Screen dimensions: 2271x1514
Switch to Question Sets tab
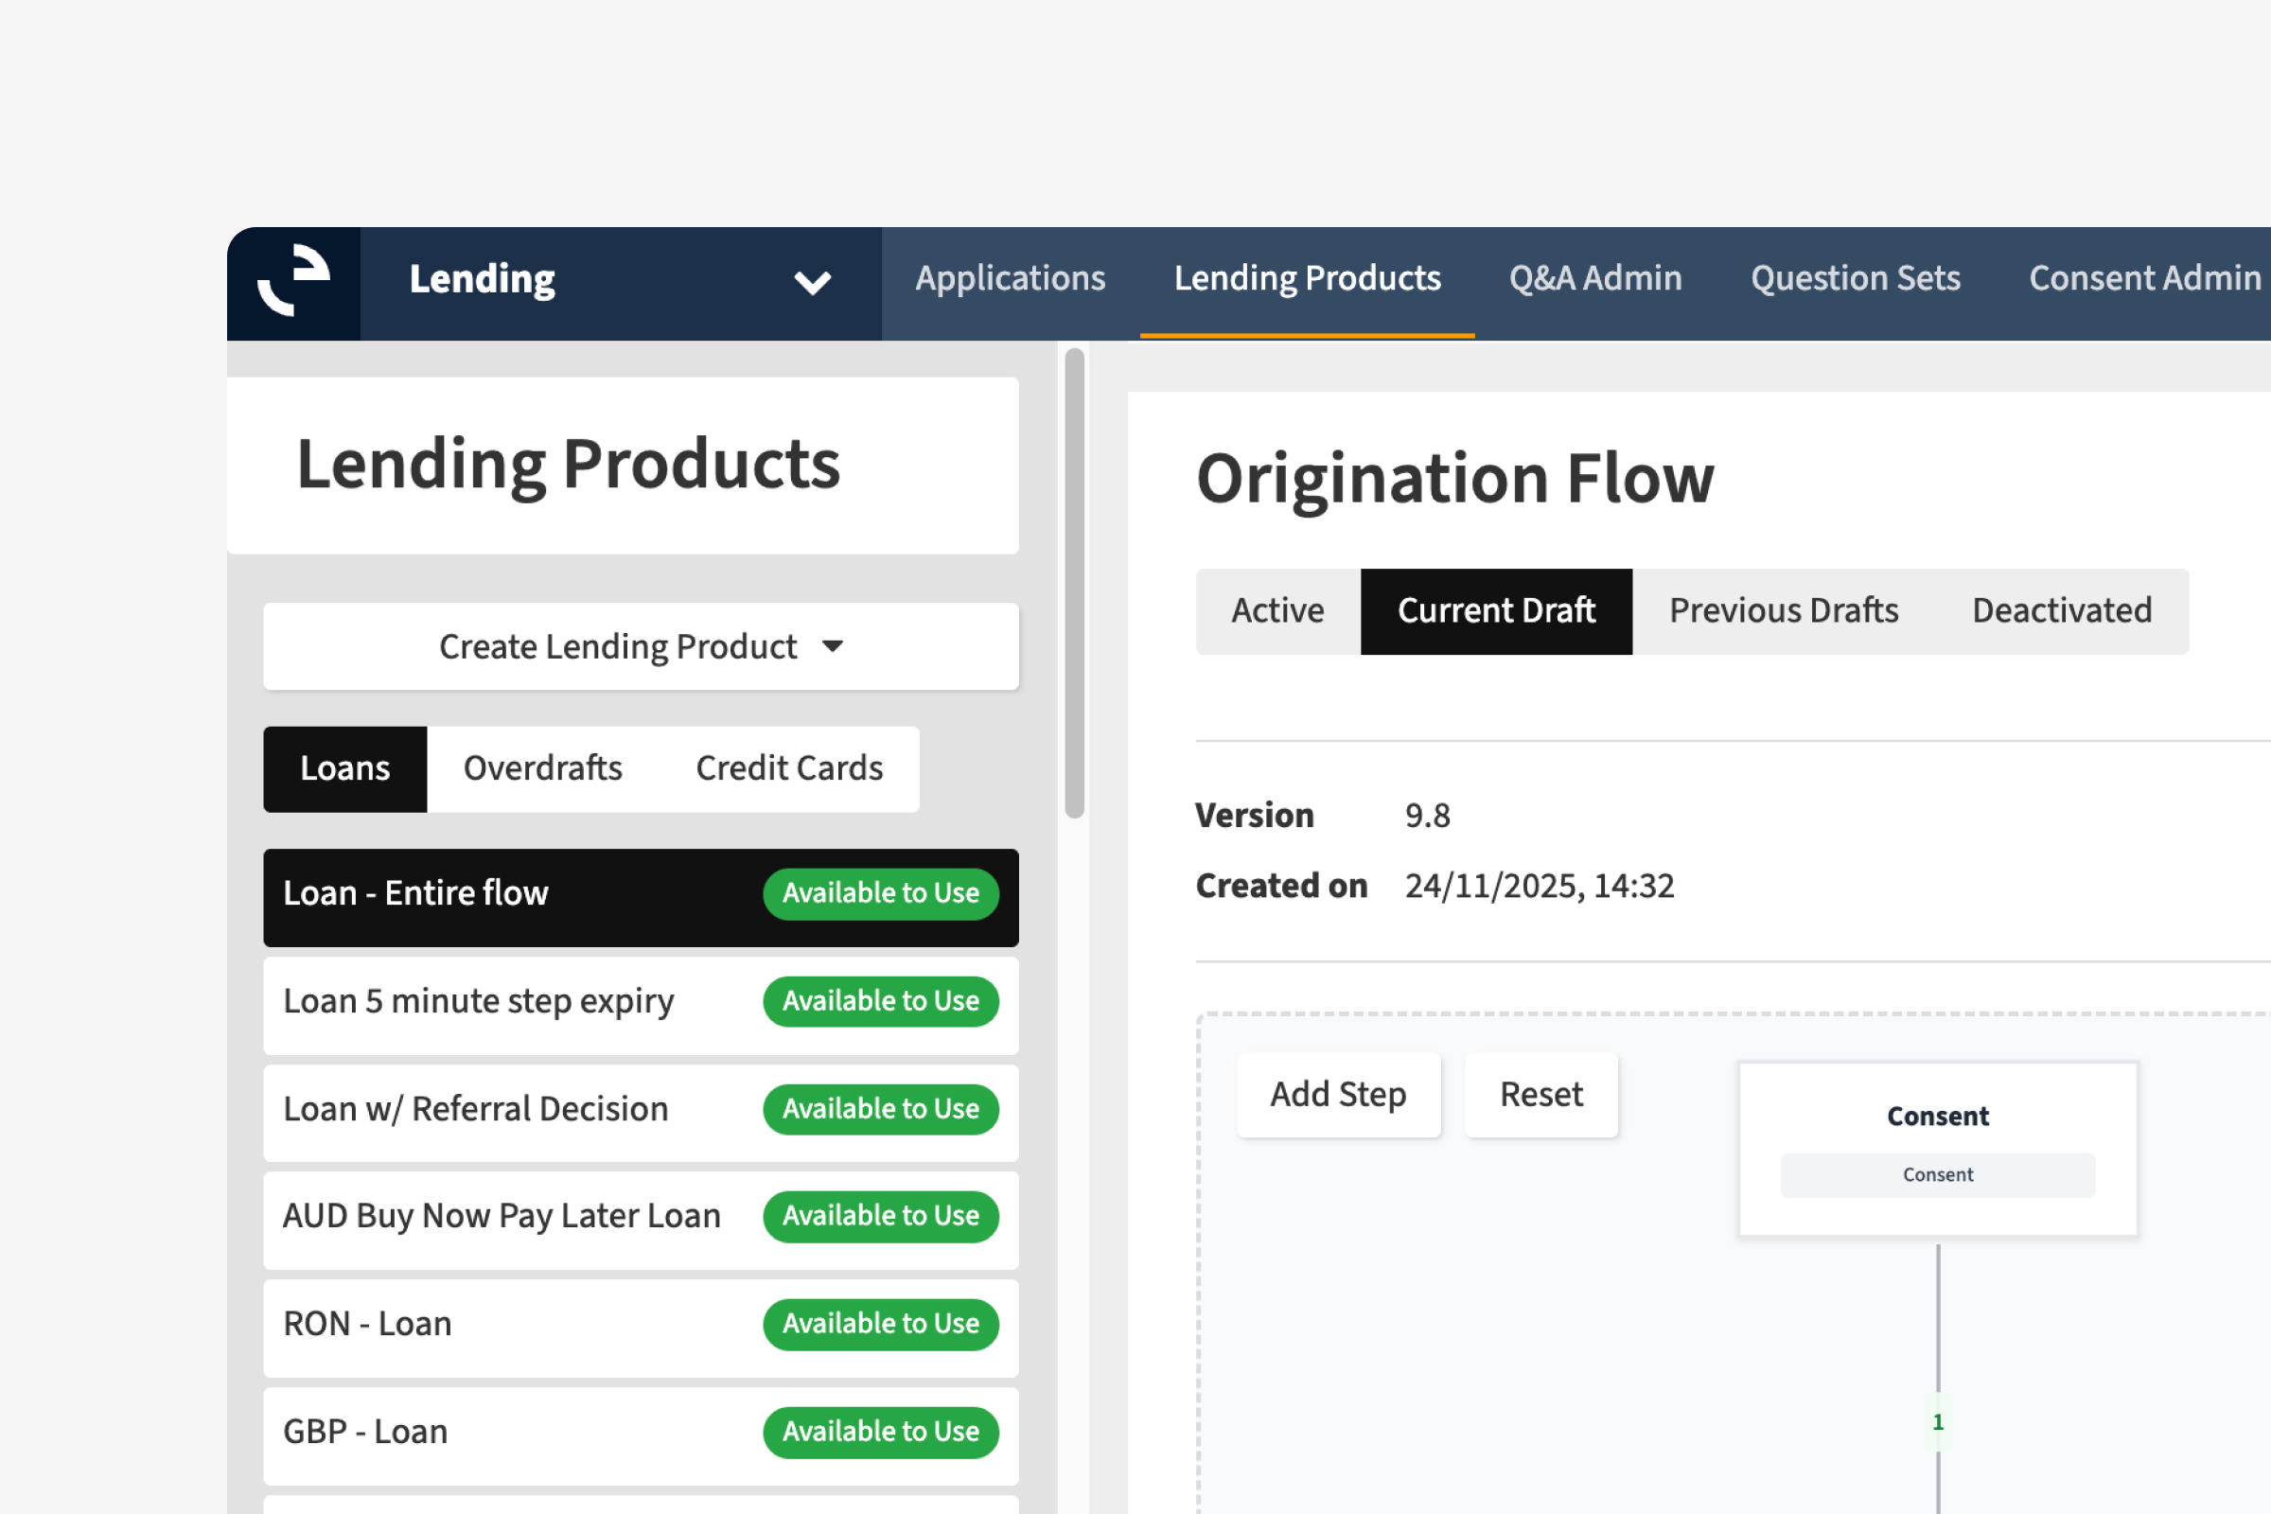pos(1855,279)
